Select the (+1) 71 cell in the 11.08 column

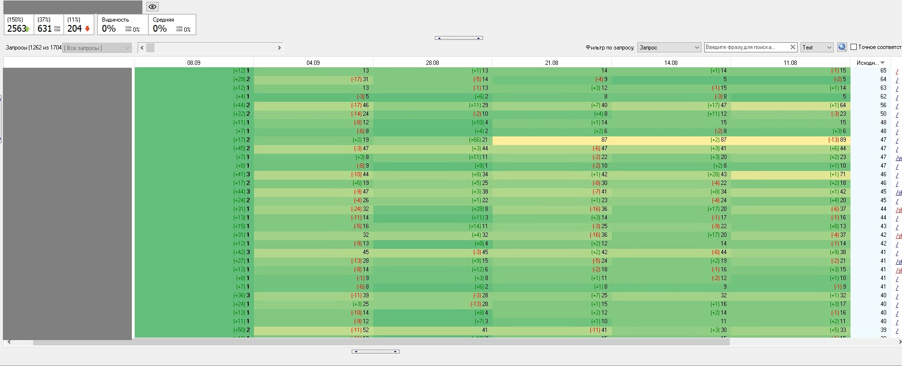click(790, 174)
